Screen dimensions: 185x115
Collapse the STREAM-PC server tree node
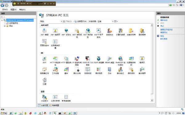pos(2,20)
